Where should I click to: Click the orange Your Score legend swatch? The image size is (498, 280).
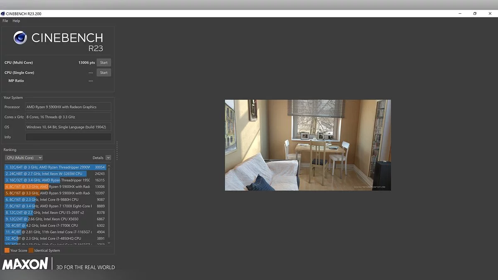click(7, 251)
